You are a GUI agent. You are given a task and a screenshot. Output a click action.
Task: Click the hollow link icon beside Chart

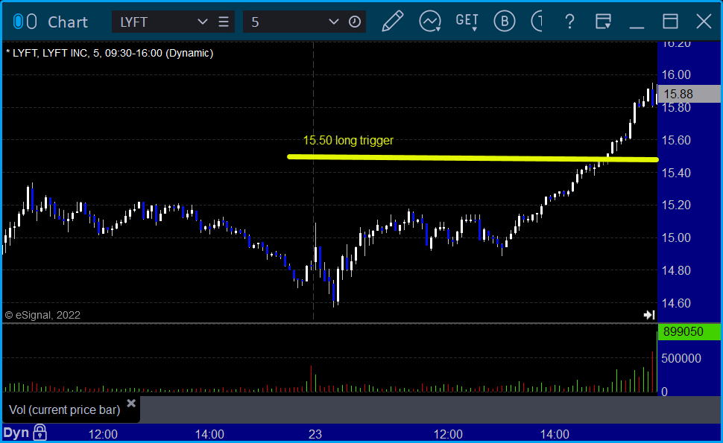click(x=31, y=22)
